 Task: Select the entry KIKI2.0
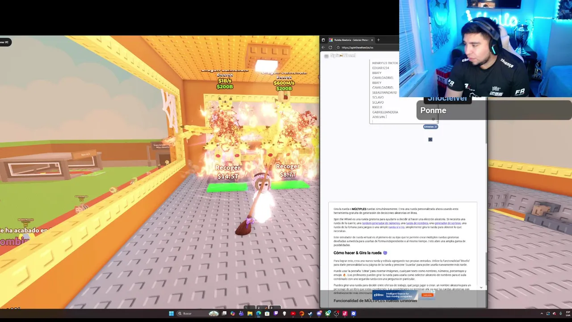coord(377,107)
